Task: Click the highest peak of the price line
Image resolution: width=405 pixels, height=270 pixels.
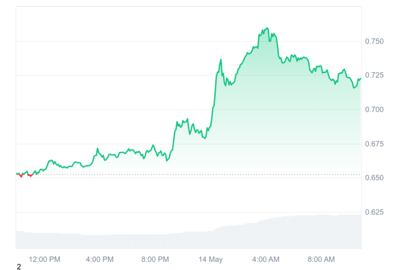Action: pyautogui.click(x=267, y=28)
